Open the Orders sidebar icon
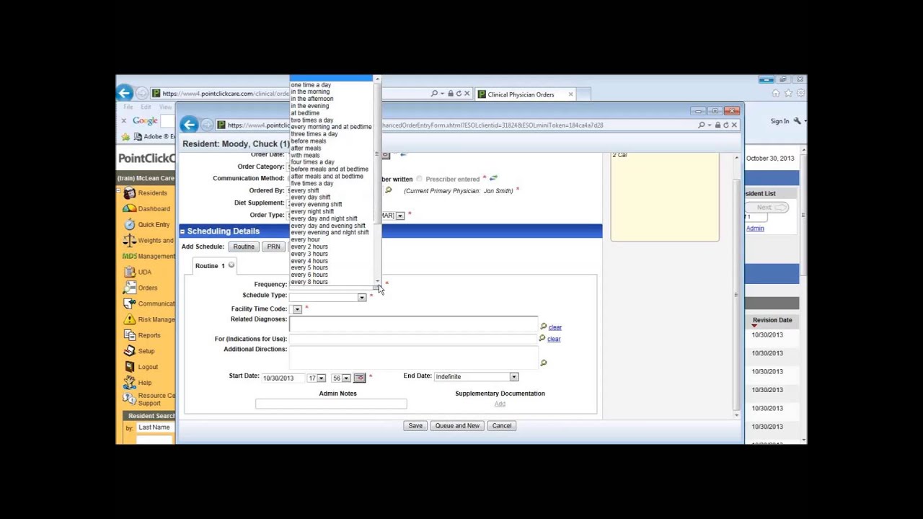 tap(129, 288)
